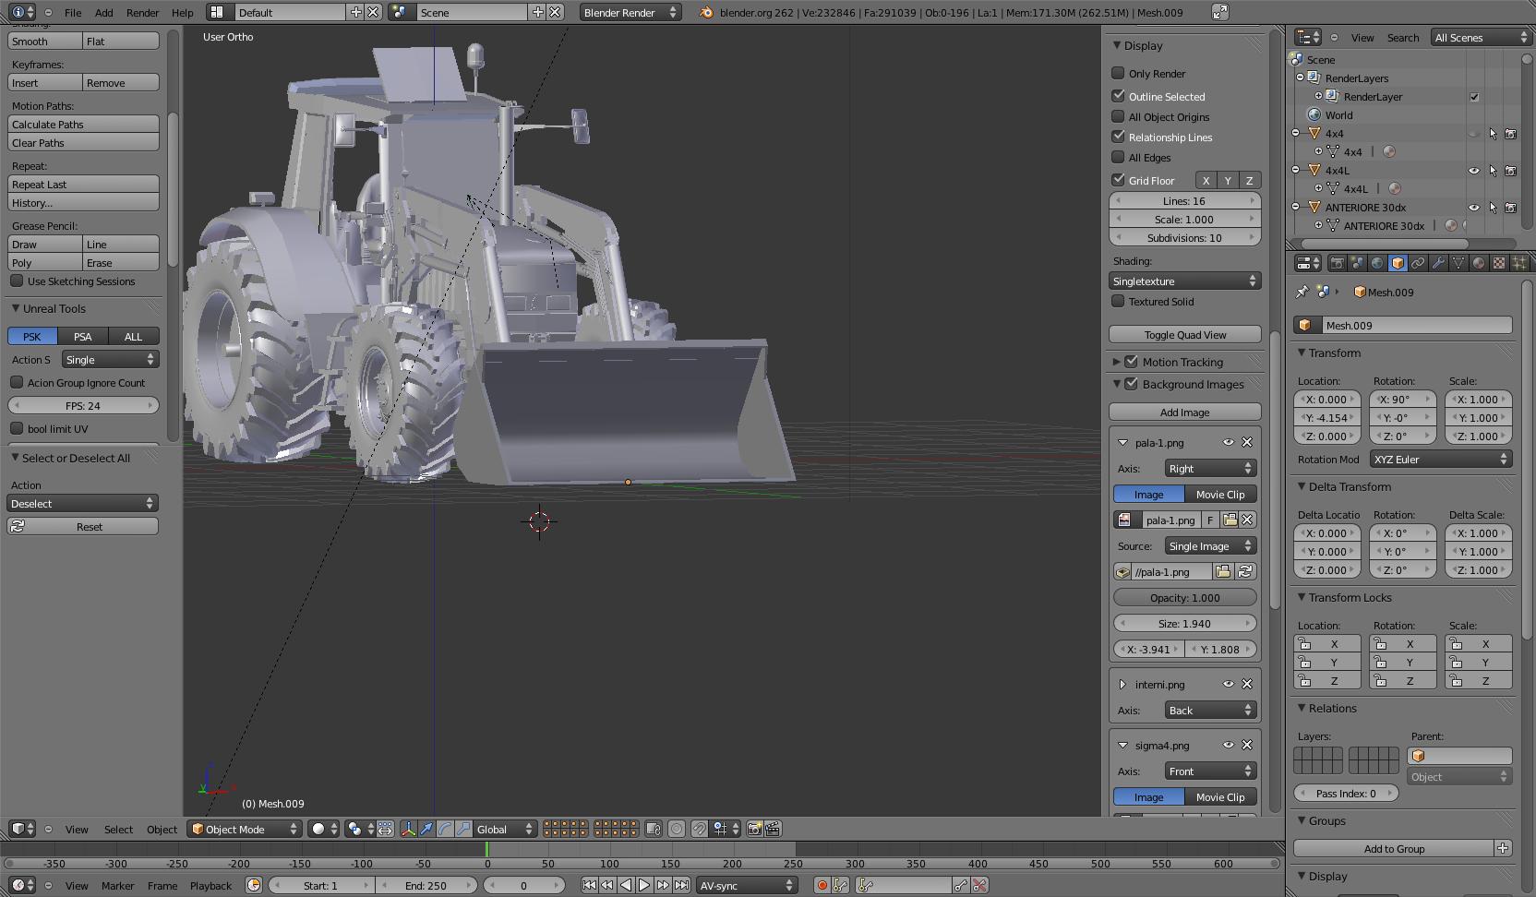This screenshot has width=1536, height=897.
Task: Click the Reset button
Action: click(83, 526)
